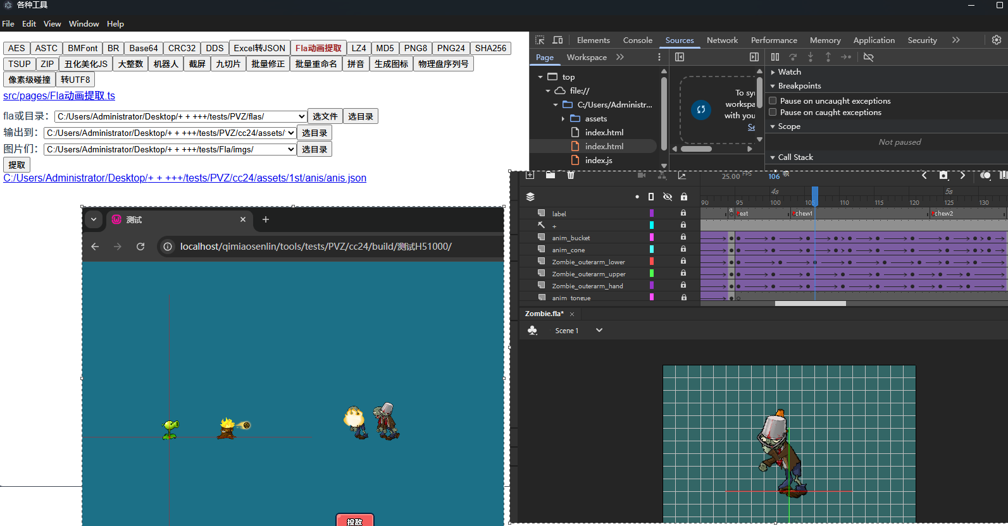This screenshot has height=526, width=1008.
Task: Click the 提取 button
Action: pos(16,165)
